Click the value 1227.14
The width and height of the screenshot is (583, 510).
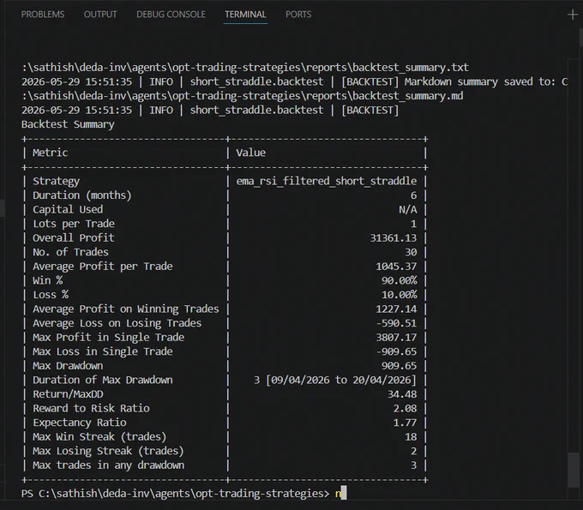[396, 309]
